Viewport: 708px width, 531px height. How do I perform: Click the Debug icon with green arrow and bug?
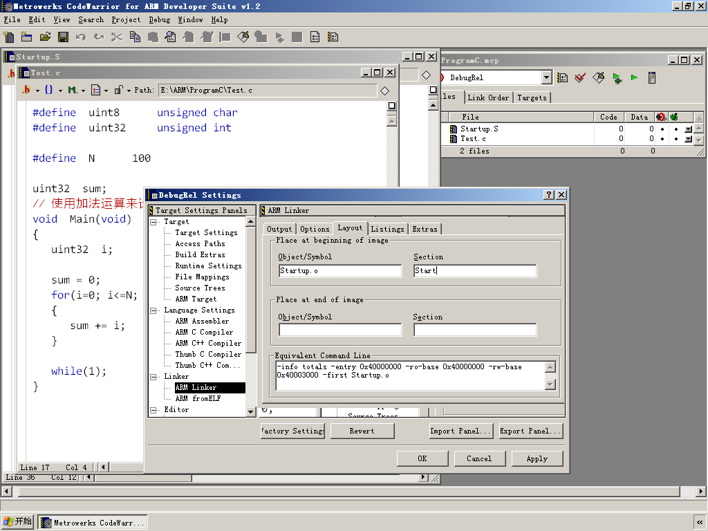point(617,77)
